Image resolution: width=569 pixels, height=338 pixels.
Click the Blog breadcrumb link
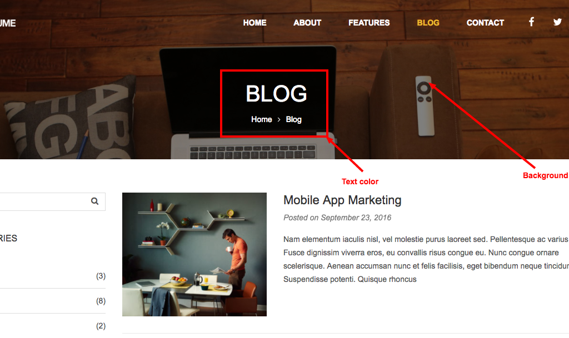point(293,119)
